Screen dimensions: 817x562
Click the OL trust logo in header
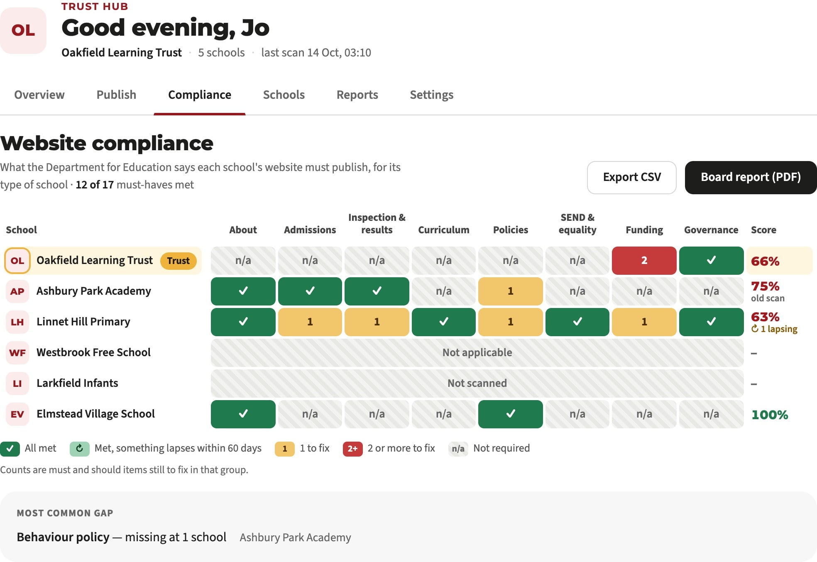[x=23, y=30]
